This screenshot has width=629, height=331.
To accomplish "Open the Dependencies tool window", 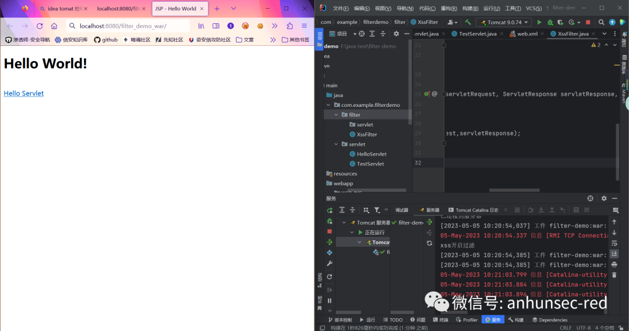I will 550,320.
